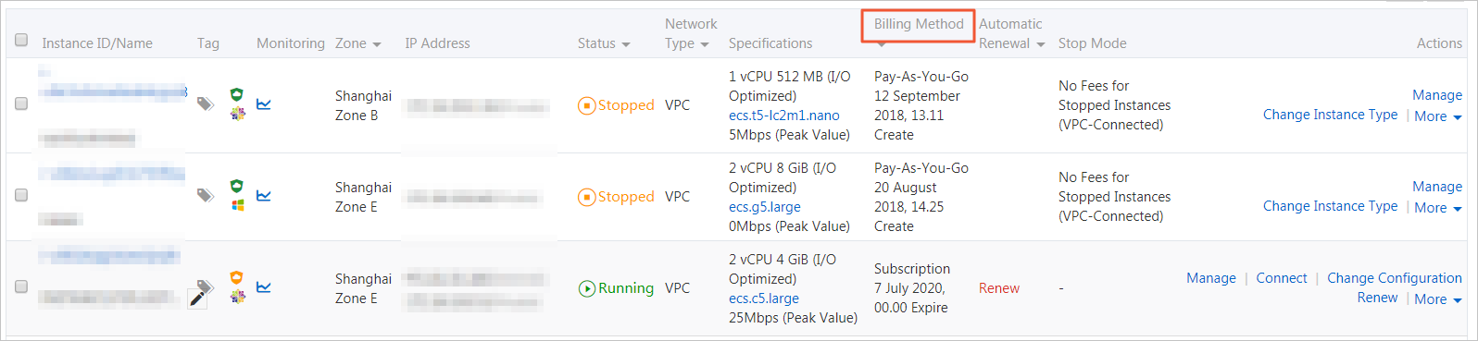Click the tag icon of the ecs.t5 instance

tap(206, 104)
